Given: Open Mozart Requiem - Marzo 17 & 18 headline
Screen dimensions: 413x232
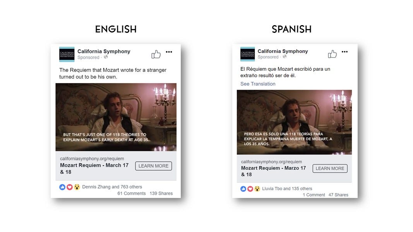Looking at the screenshot, I should (x=273, y=171).
